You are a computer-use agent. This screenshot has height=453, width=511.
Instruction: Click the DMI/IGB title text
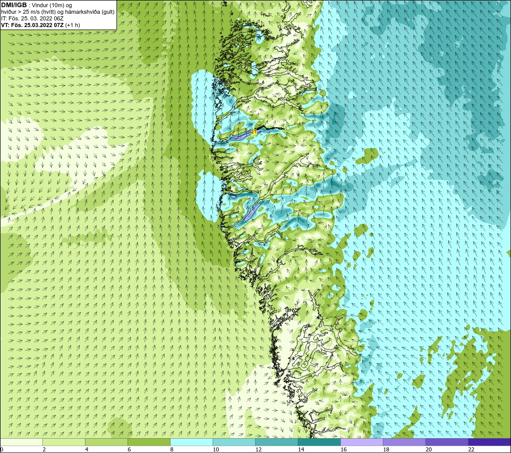coord(14,5)
